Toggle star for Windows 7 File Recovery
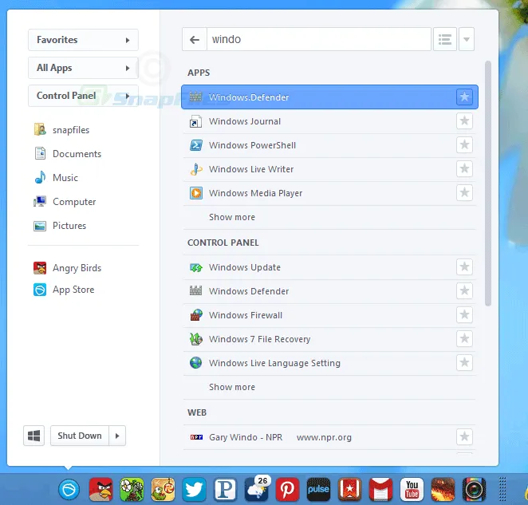Screen dimensions: 528x505 [x=464, y=338]
